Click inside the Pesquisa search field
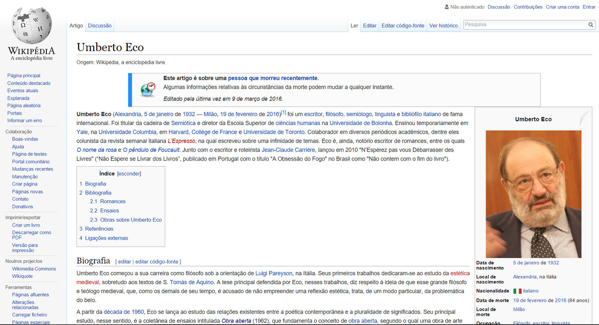 [x=524, y=25]
